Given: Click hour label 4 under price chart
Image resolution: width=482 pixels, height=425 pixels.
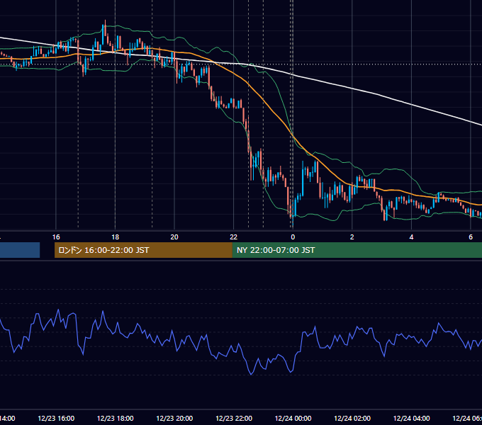Looking at the screenshot, I should [411, 237].
